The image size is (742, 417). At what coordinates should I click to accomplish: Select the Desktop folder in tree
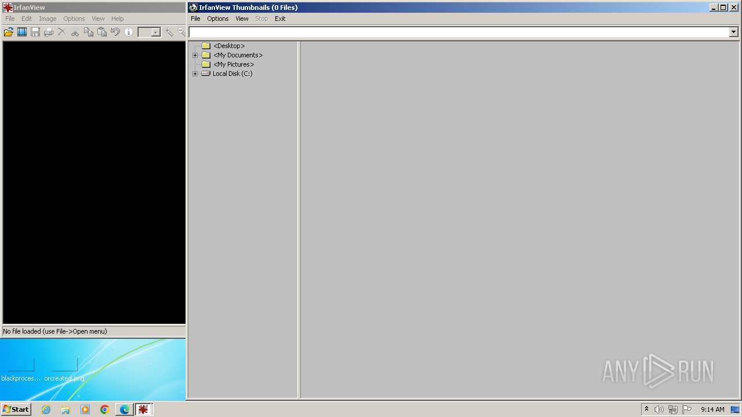pyautogui.click(x=229, y=46)
